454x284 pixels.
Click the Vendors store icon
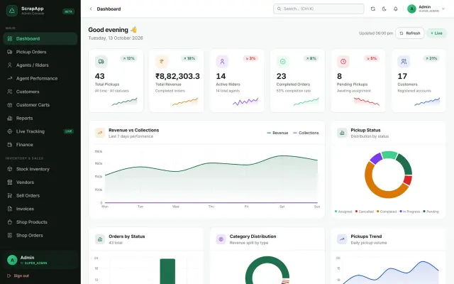click(10, 182)
